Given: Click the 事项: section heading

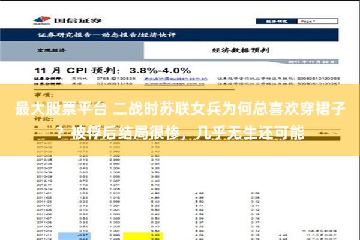Looking at the screenshot, I should (x=44, y=95).
